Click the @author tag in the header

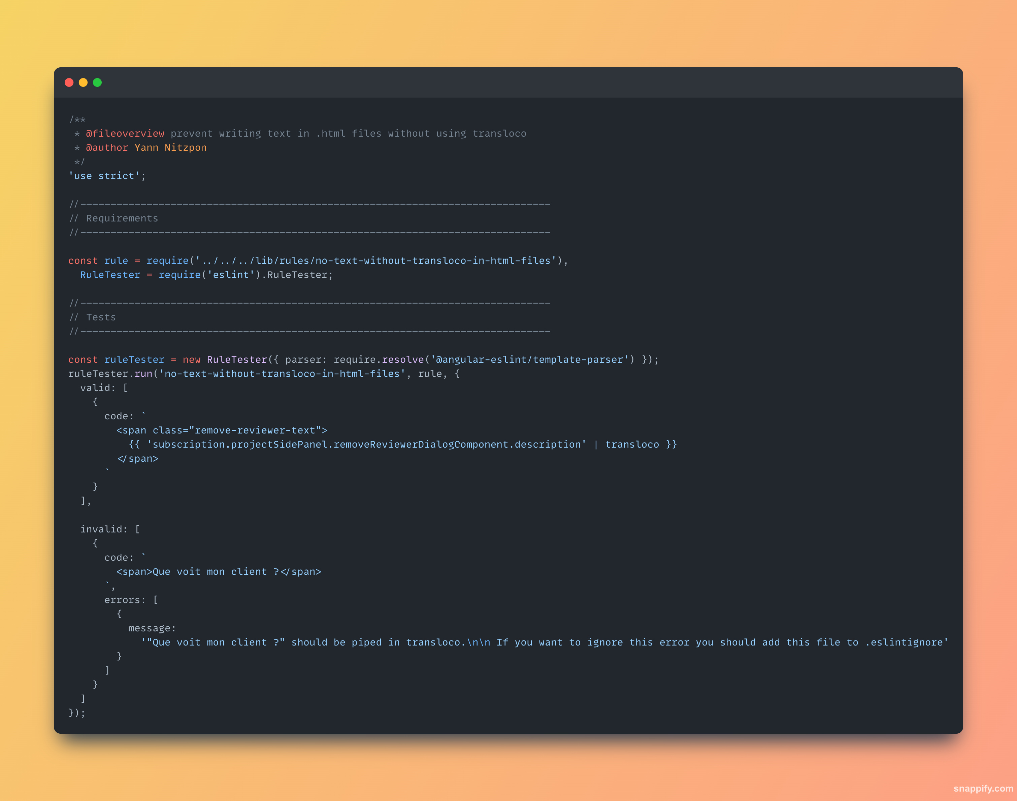click(x=106, y=148)
